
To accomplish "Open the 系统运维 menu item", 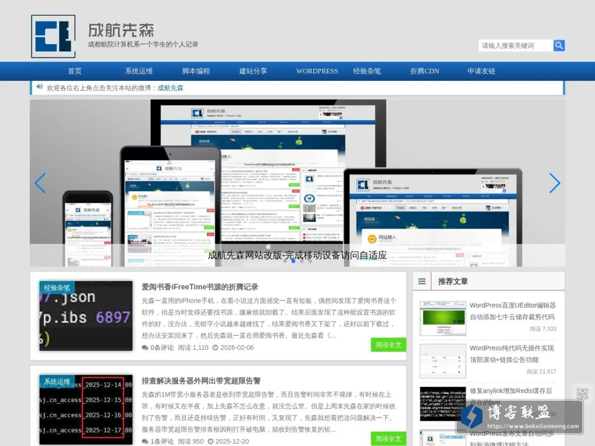I will [139, 71].
